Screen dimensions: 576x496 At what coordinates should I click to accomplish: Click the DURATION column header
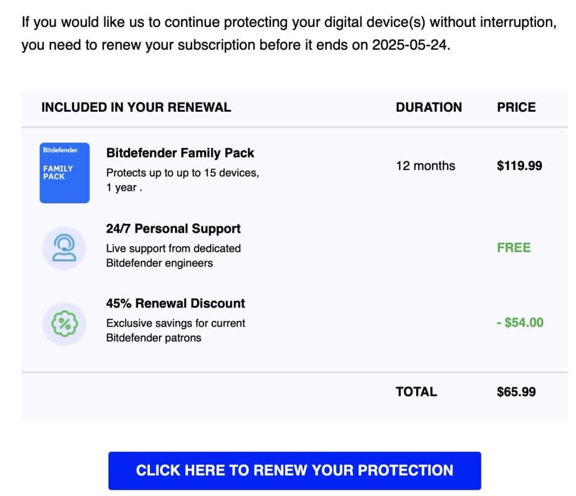tap(429, 107)
